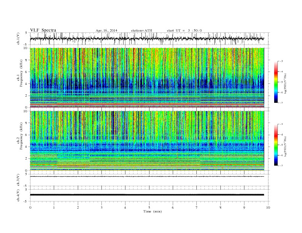The height and width of the screenshot is (233, 302).
Task: Click the "-7" tick of the lower colorbar
Action: (x=281, y=166)
